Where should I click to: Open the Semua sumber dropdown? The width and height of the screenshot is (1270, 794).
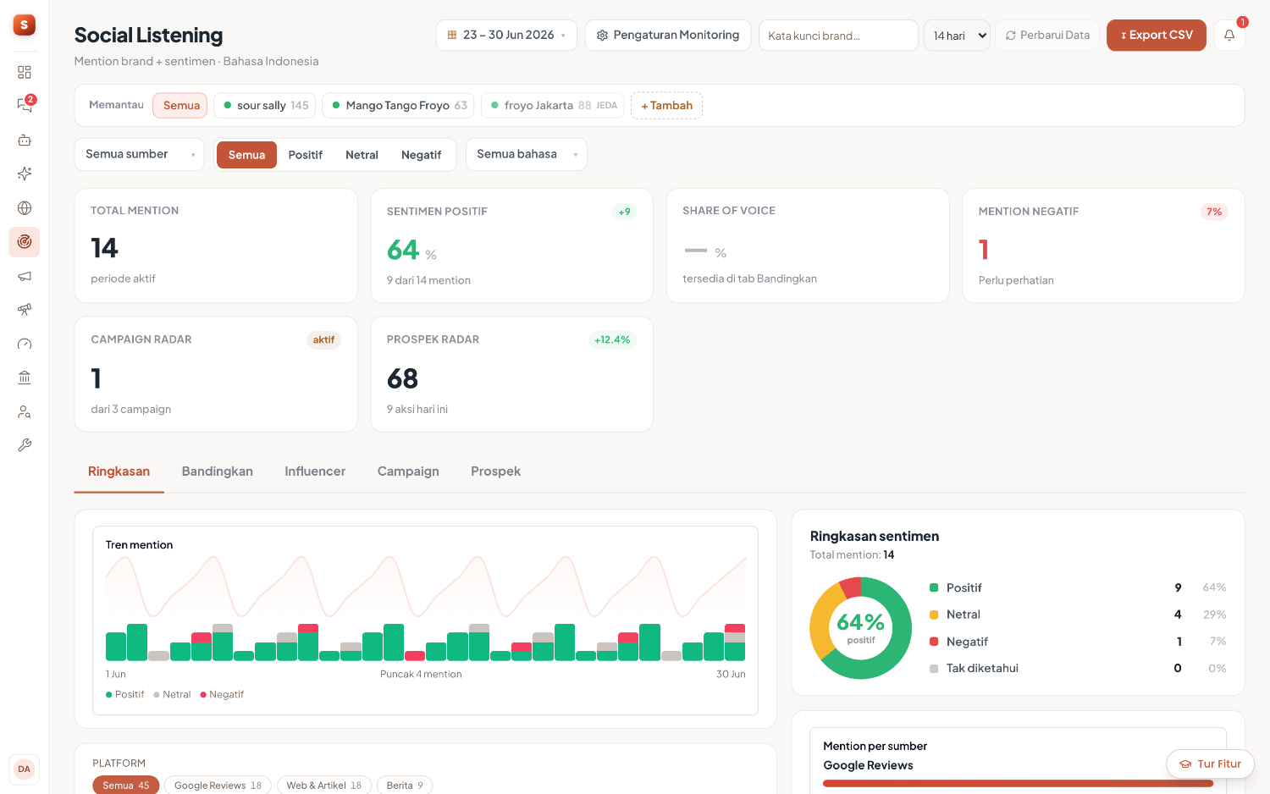[x=140, y=154]
